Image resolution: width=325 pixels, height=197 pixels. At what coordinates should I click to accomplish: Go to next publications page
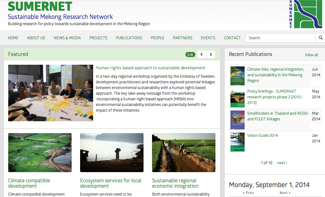(282, 163)
